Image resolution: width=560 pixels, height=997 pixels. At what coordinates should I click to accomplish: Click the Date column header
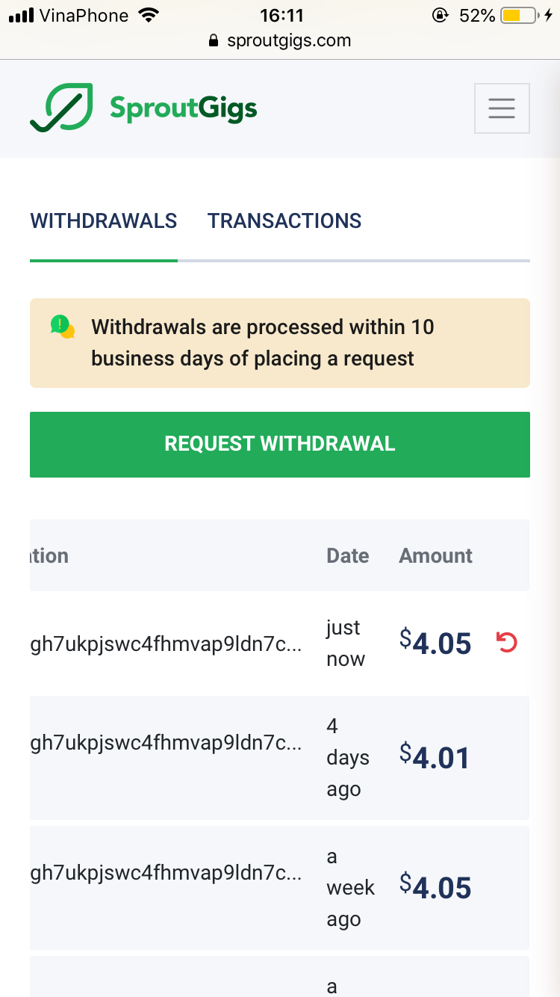(348, 555)
